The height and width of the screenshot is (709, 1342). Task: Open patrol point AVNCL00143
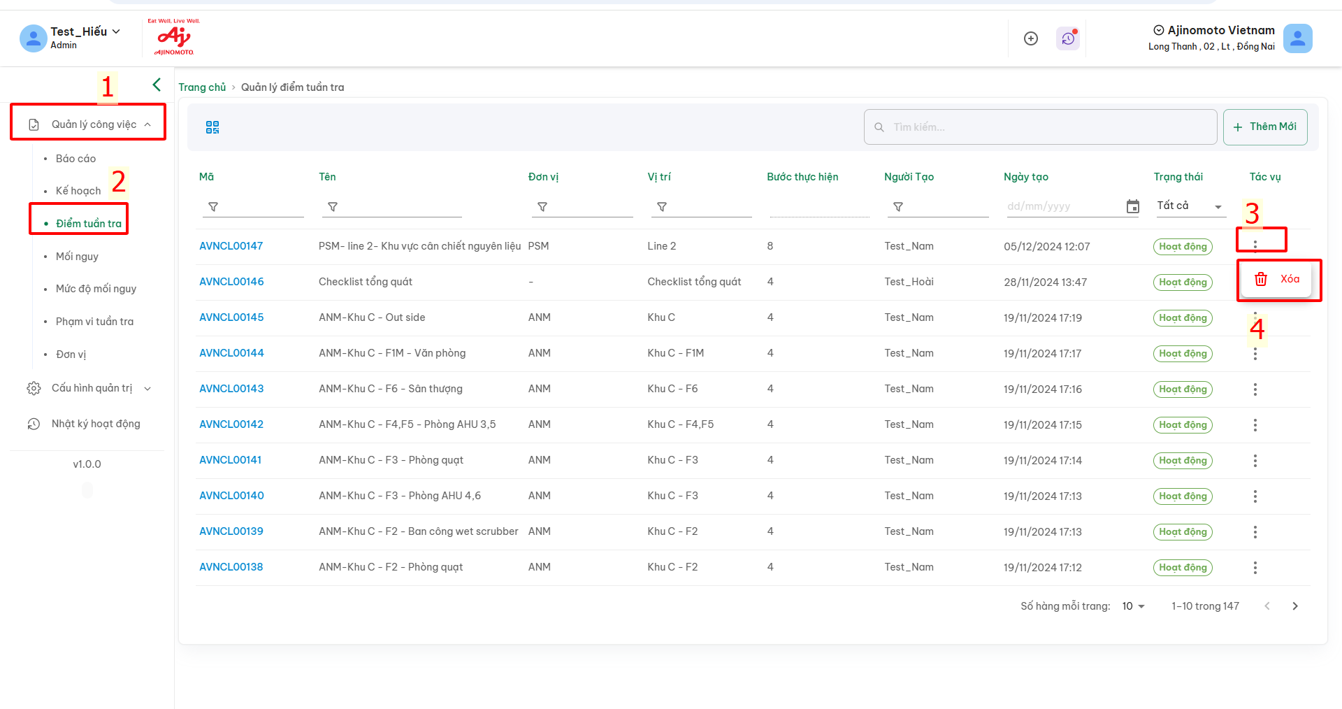[x=231, y=389]
